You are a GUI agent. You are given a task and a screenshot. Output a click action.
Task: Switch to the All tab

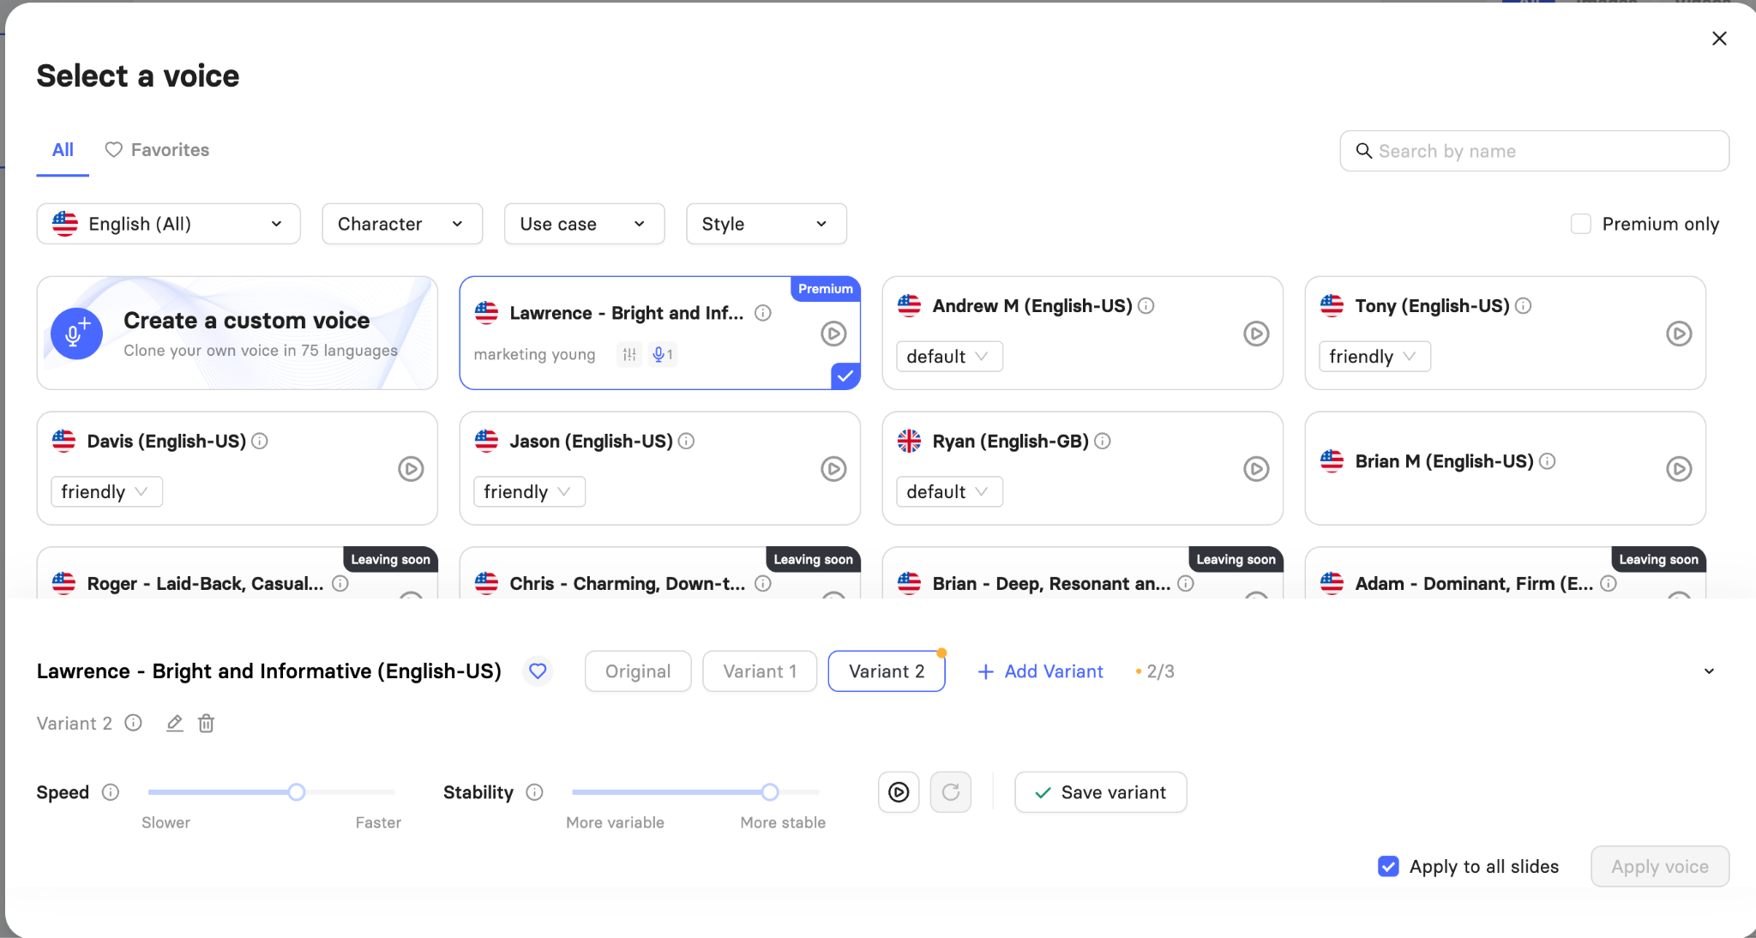pyautogui.click(x=63, y=150)
